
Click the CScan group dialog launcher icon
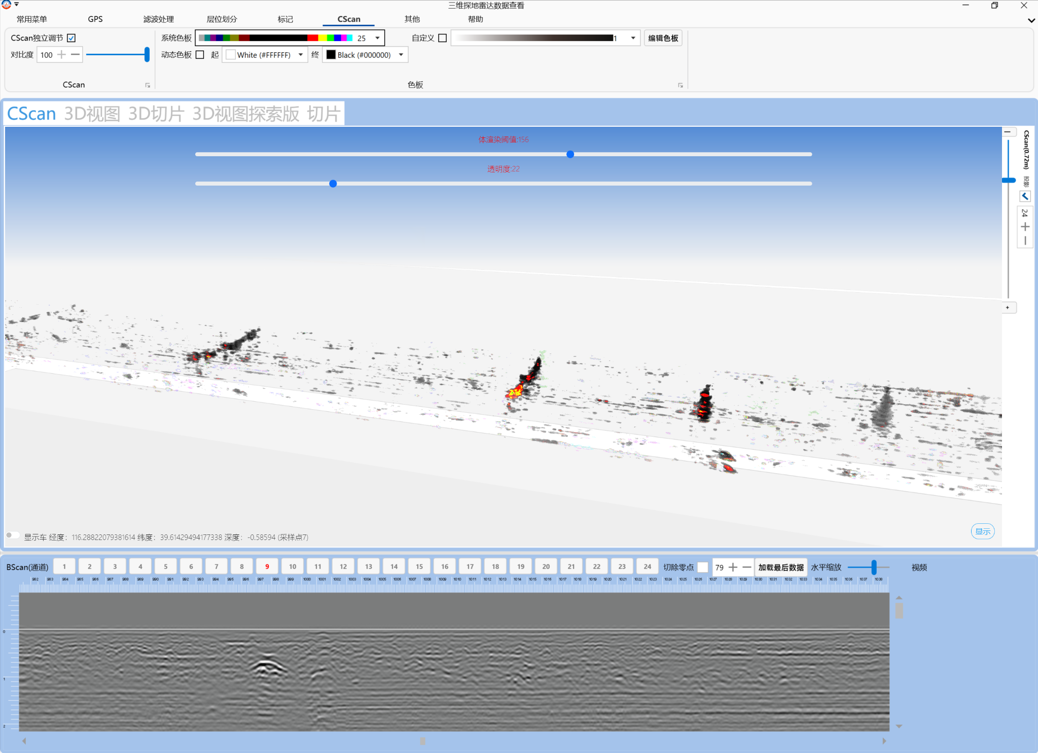coord(148,85)
